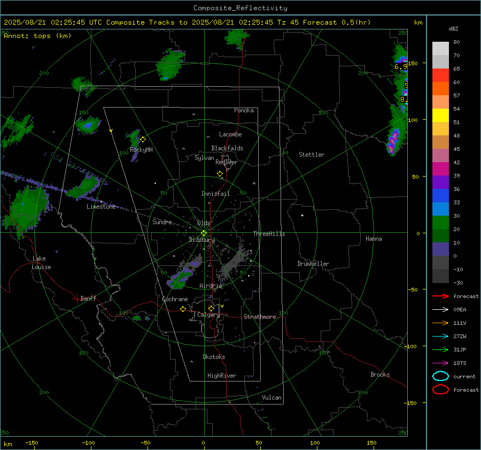Pick the dark orange swatch between 60 and 57
This screenshot has width=481, height=450.
[x=440, y=89]
